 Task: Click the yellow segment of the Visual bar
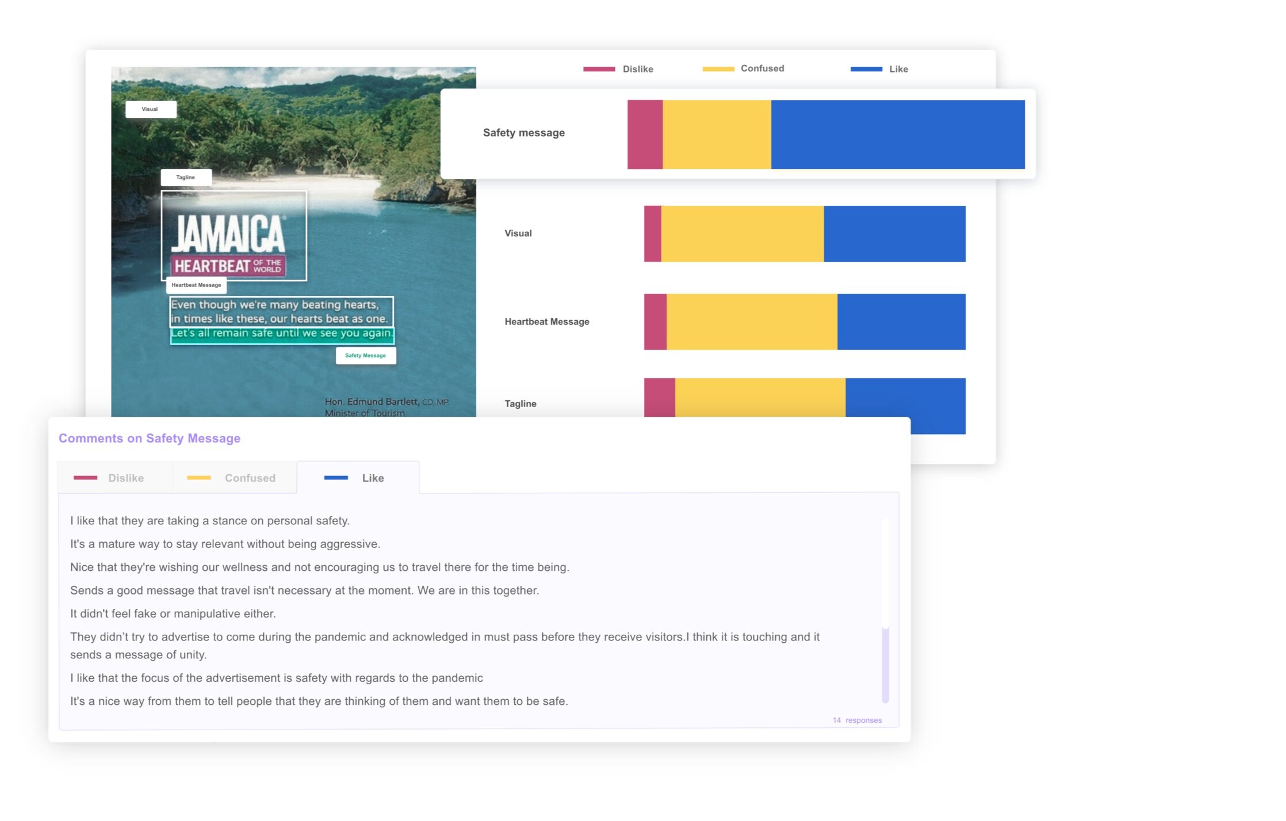pos(742,234)
